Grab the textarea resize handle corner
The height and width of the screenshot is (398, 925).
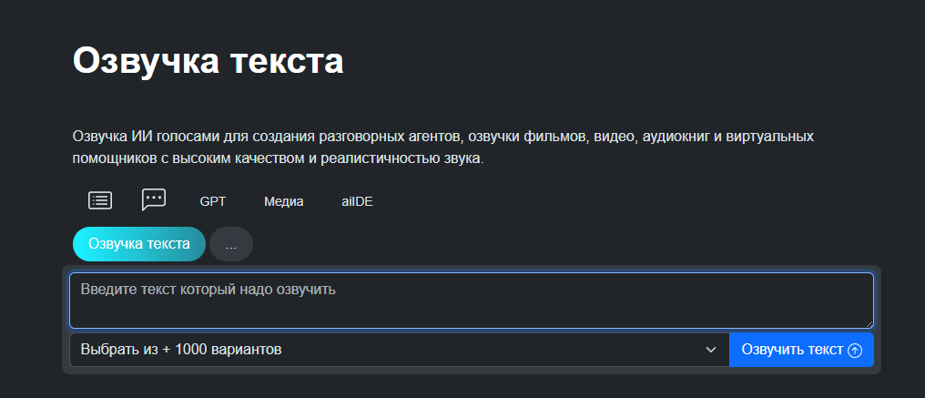[x=869, y=322]
